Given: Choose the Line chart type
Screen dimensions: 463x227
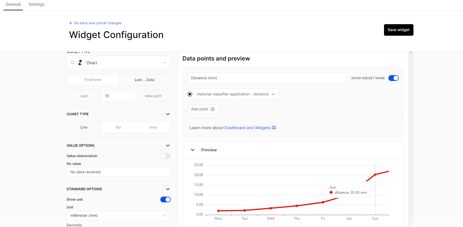Looking at the screenshot, I should pyautogui.click(x=84, y=127).
